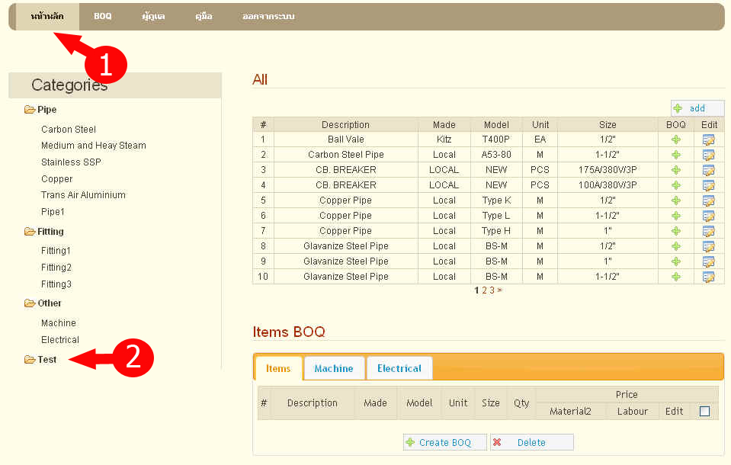Switch to the Machine tab
The height and width of the screenshot is (465, 731).
tap(334, 368)
